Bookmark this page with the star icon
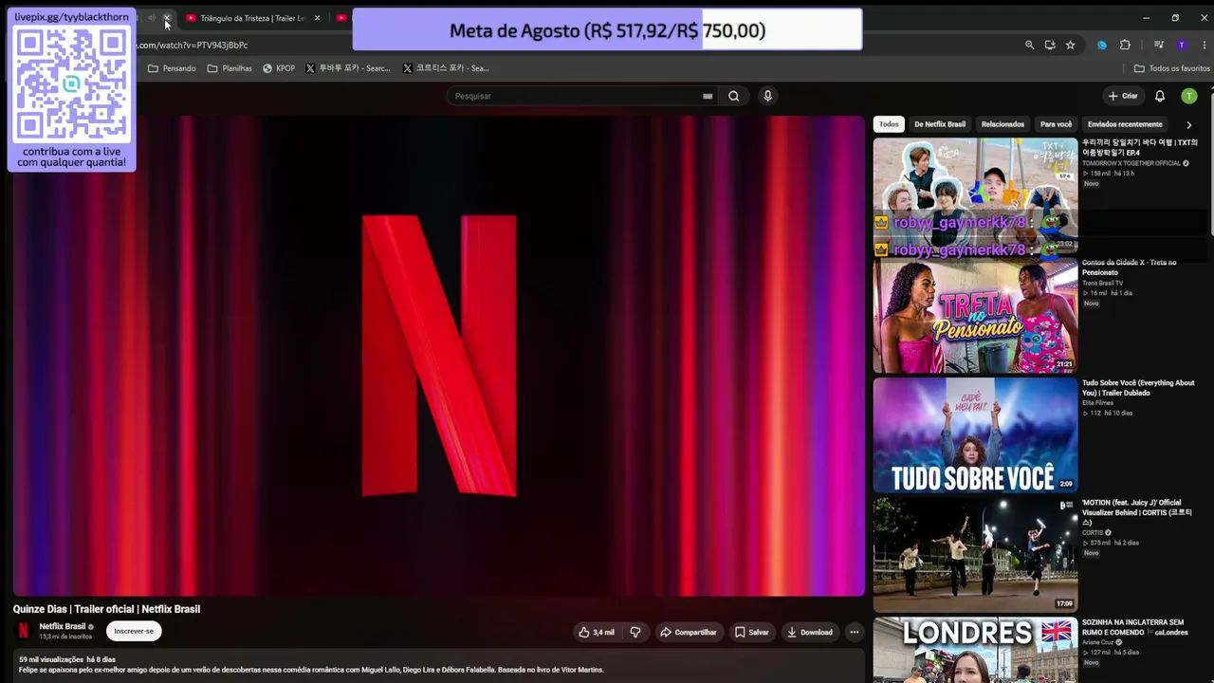This screenshot has height=683, width=1214. pyautogui.click(x=1071, y=45)
